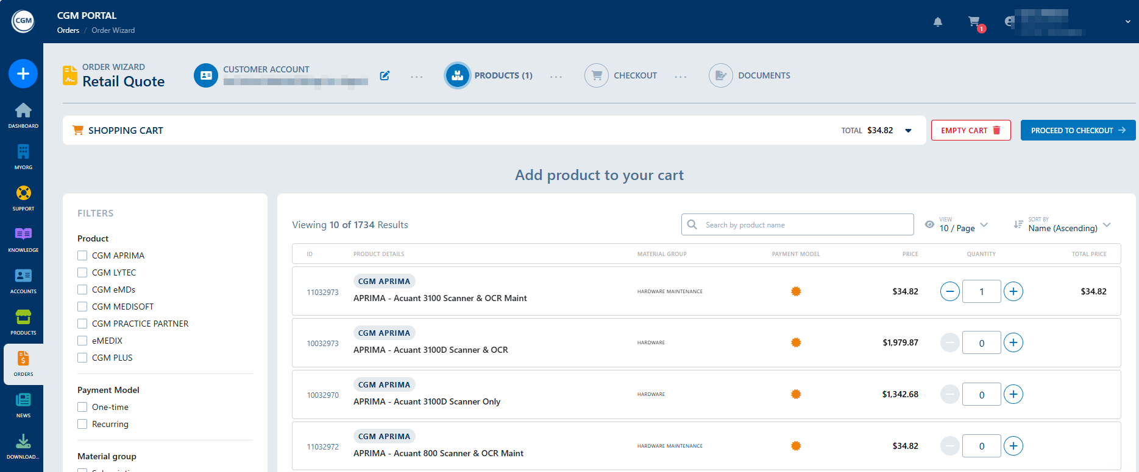
Task: Open News in the sidebar
Action: [x=23, y=404]
